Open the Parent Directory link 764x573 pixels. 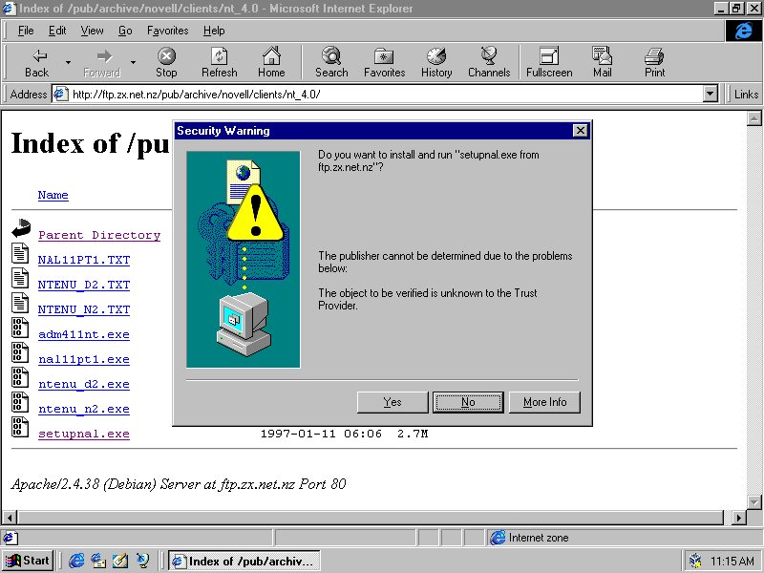[x=99, y=235]
